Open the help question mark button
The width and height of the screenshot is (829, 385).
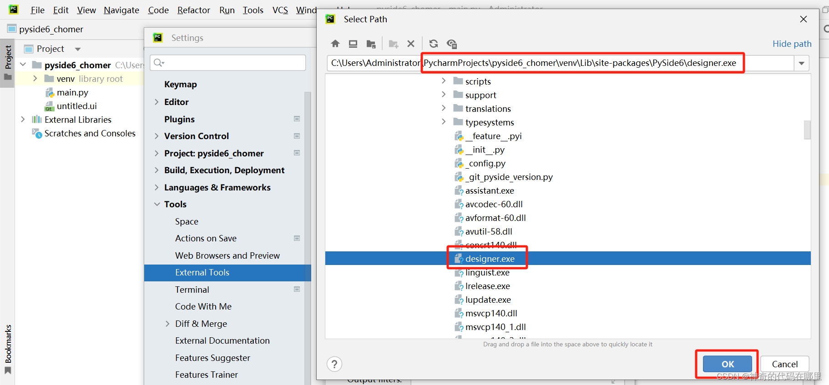334,364
